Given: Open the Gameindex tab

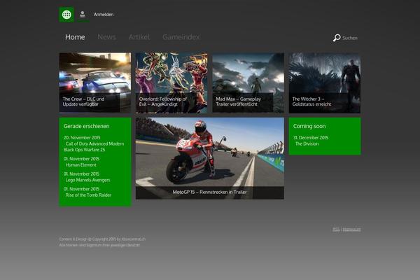Looking at the screenshot, I should (x=181, y=37).
